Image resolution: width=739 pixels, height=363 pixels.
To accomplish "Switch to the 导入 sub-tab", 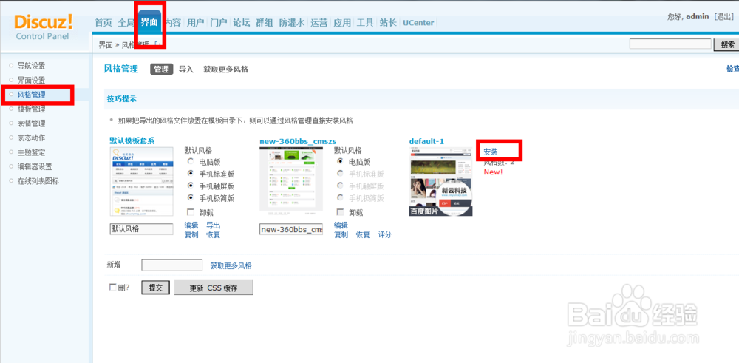I will pyautogui.click(x=186, y=69).
